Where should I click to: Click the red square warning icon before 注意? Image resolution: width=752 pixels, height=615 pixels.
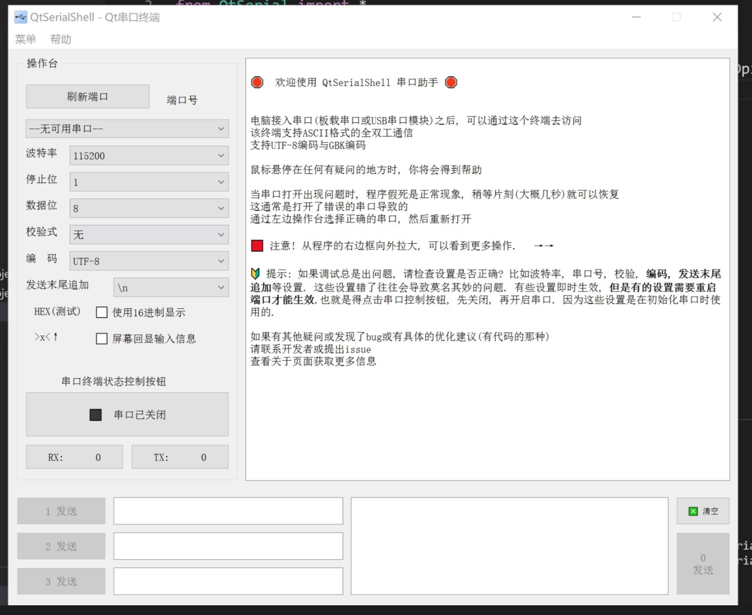tap(257, 246)
